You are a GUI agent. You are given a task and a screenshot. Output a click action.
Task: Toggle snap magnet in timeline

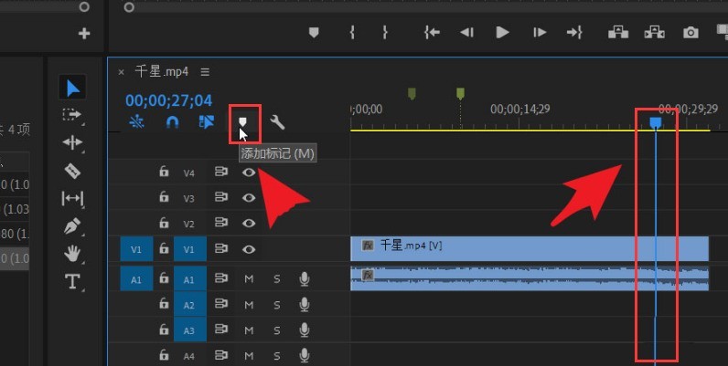click(172, 122)
